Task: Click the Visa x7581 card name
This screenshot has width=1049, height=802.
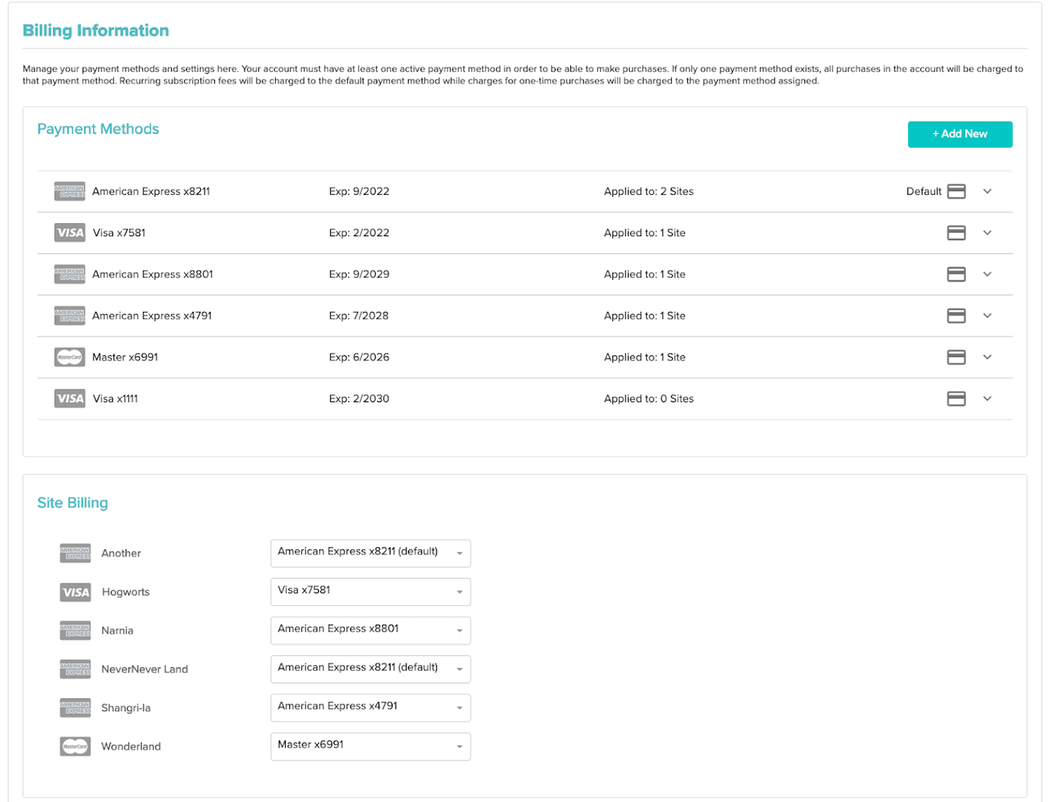Action: point(119,232)
